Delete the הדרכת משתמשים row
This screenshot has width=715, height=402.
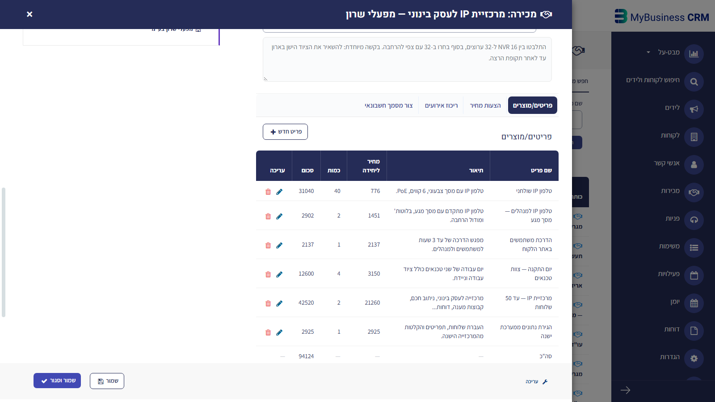pyautogui.click(x=268, y=245)
